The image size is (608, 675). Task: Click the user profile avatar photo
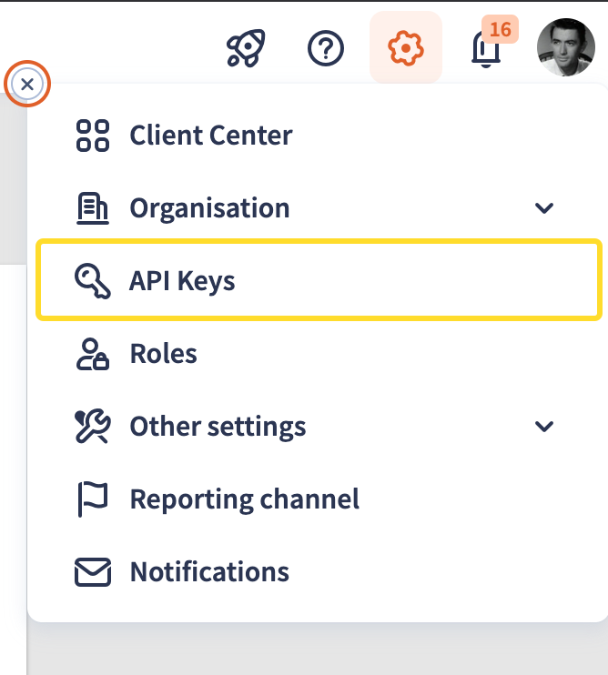pos(566,47)
